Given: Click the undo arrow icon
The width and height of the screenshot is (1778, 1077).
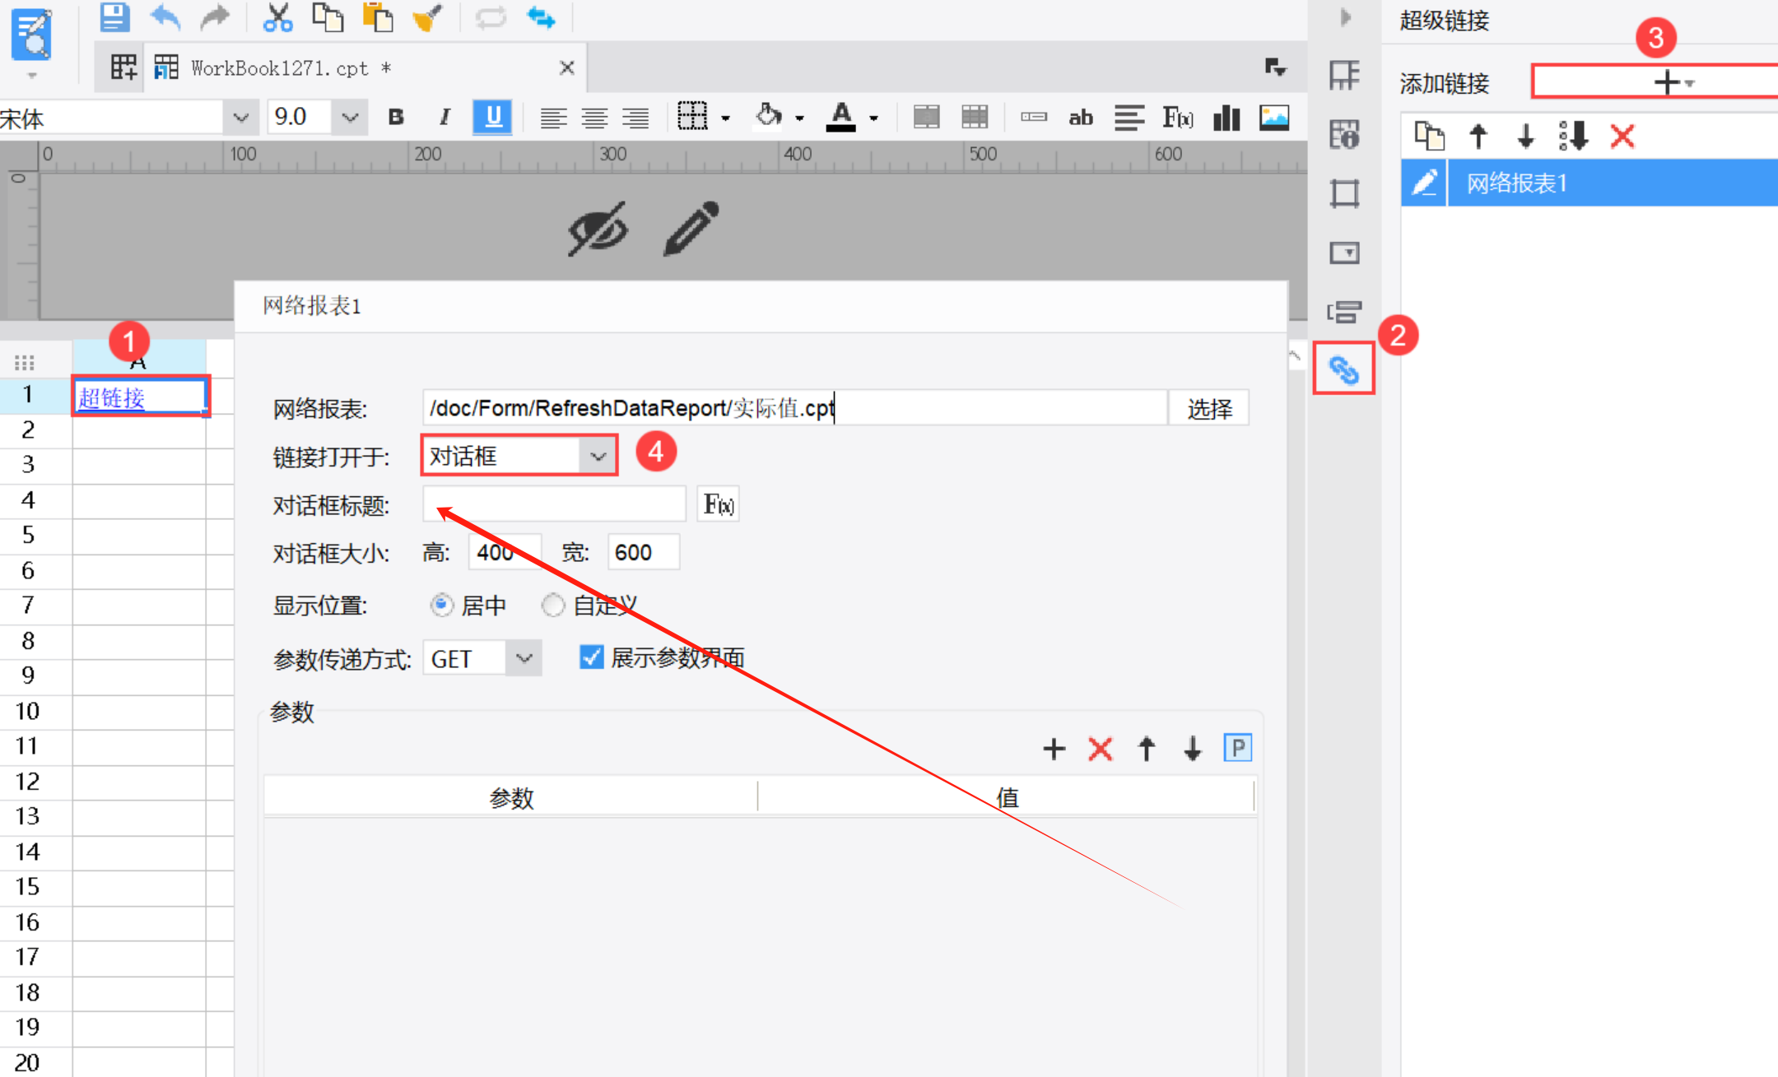Looking at the screenshot, I should coord(165,17).
